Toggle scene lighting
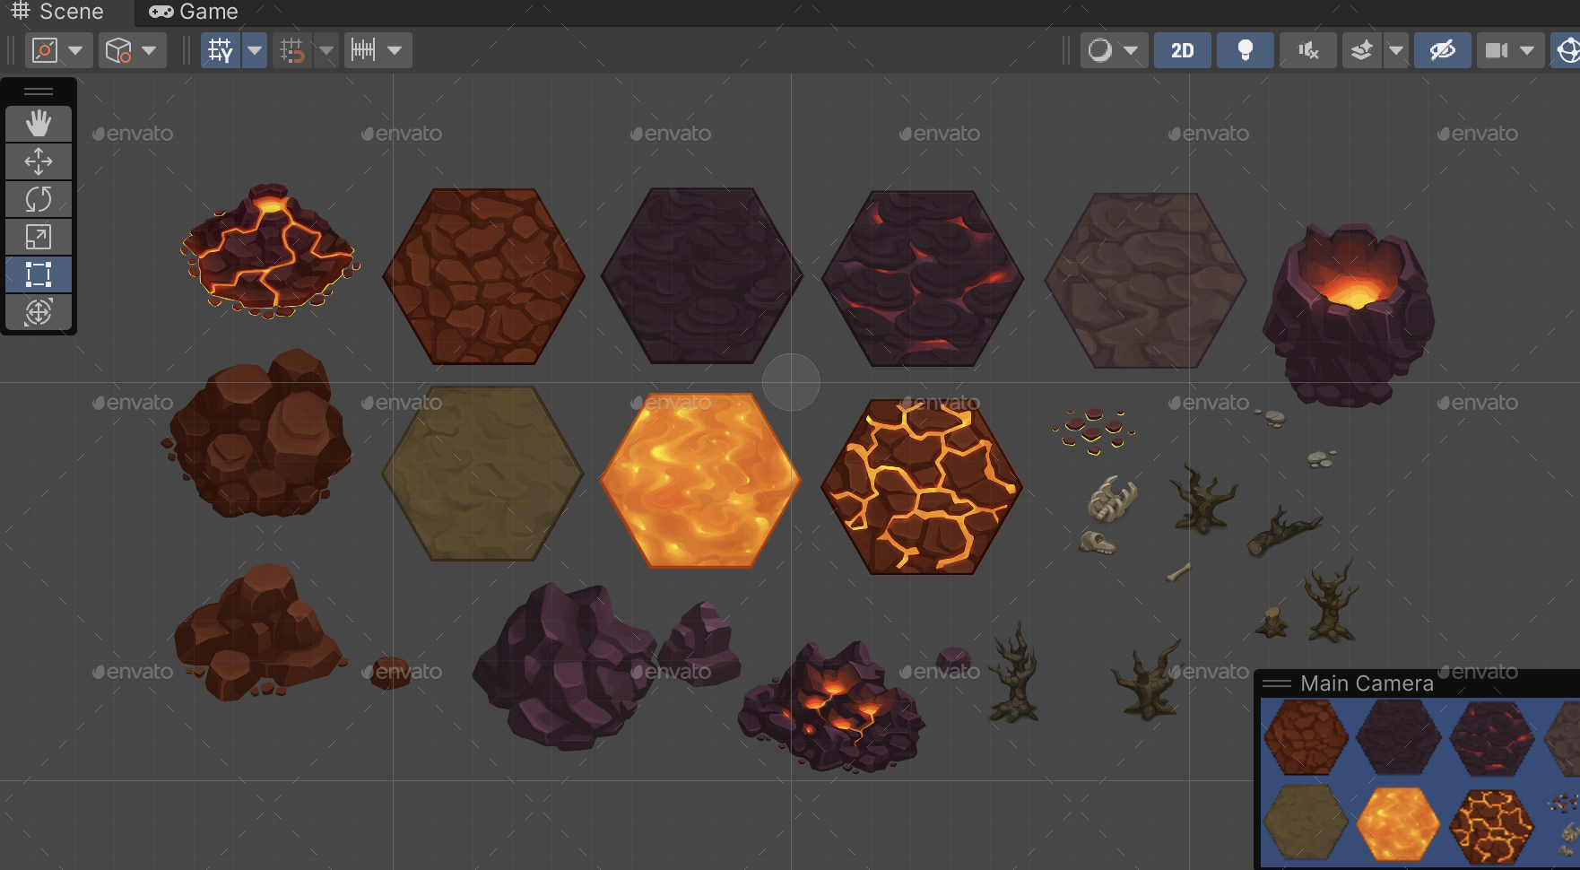The height and width of the screenshot is (870, 1580). click(1245, 50)
